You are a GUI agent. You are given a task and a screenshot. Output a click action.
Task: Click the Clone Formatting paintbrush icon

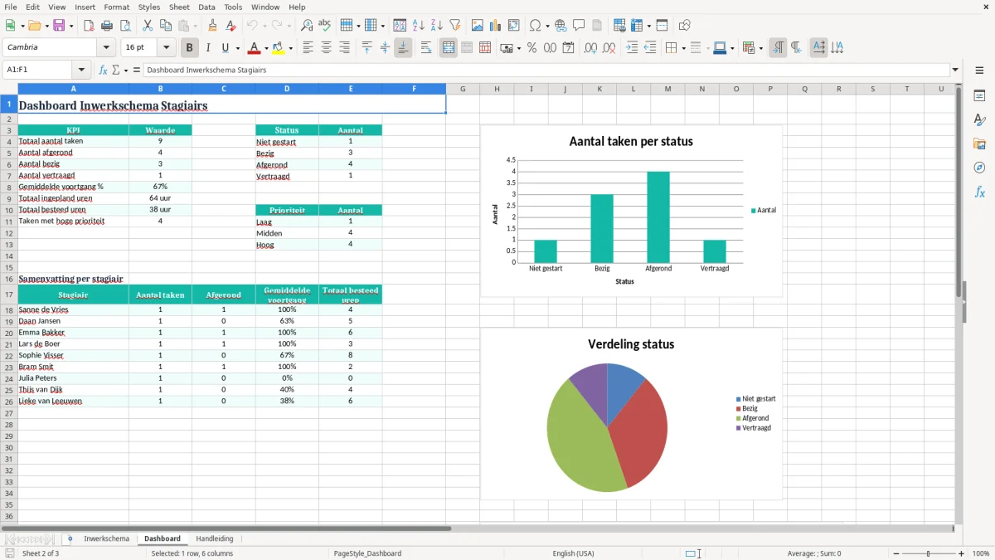click(213, 26)
